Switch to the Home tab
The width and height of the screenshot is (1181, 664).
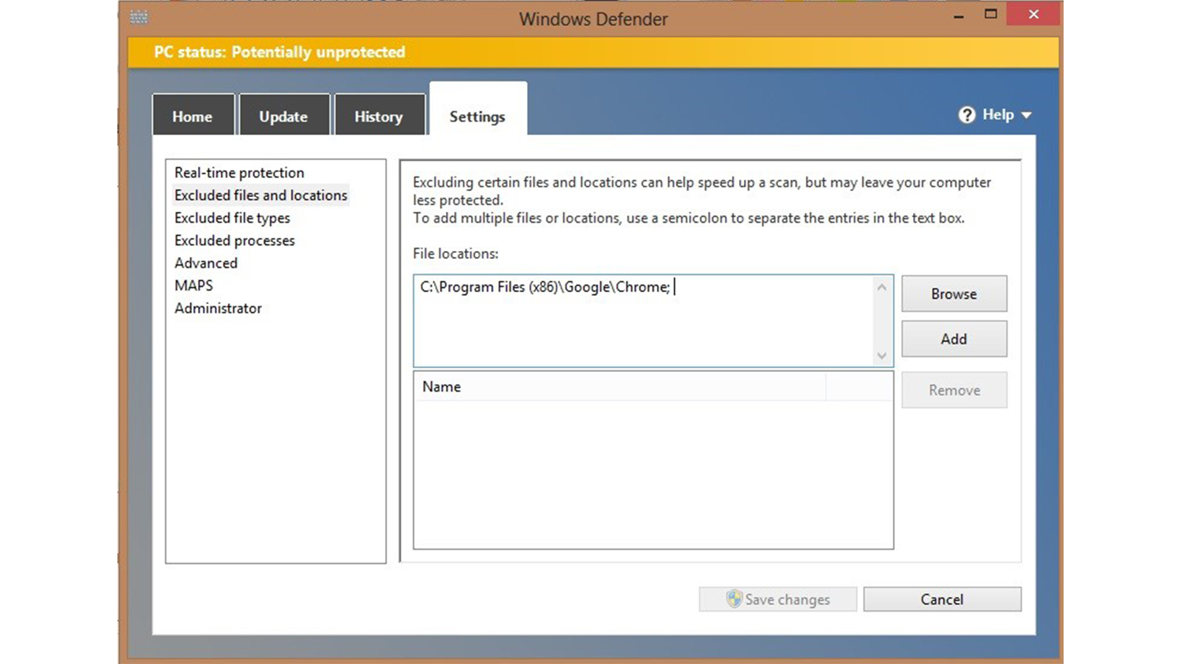click(193, 115)
